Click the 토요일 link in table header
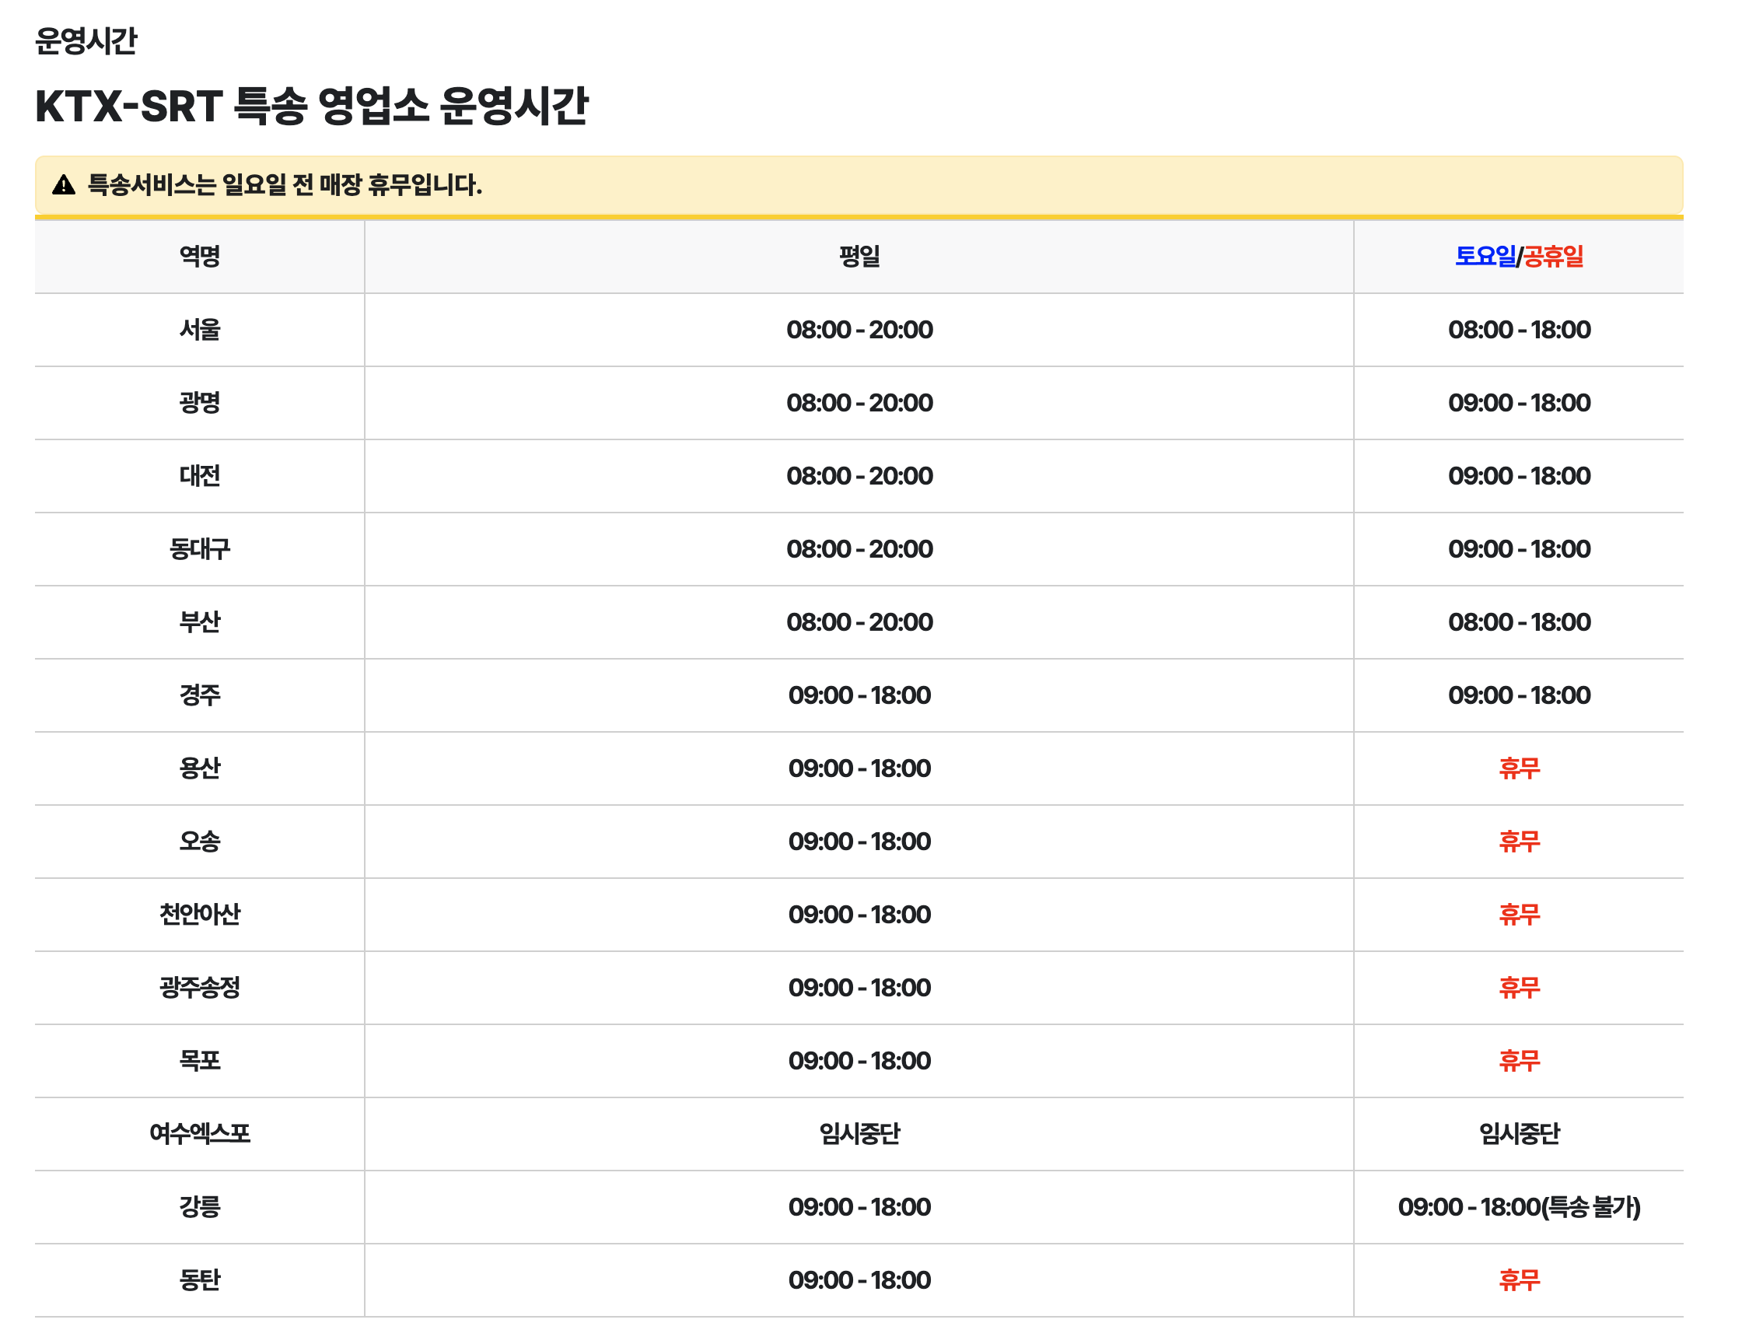This screenshot has width=1756, height=1330. click(1485, 257)
